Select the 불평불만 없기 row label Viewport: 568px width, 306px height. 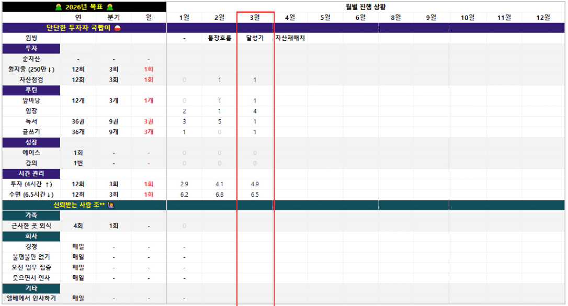pos(31,257)
